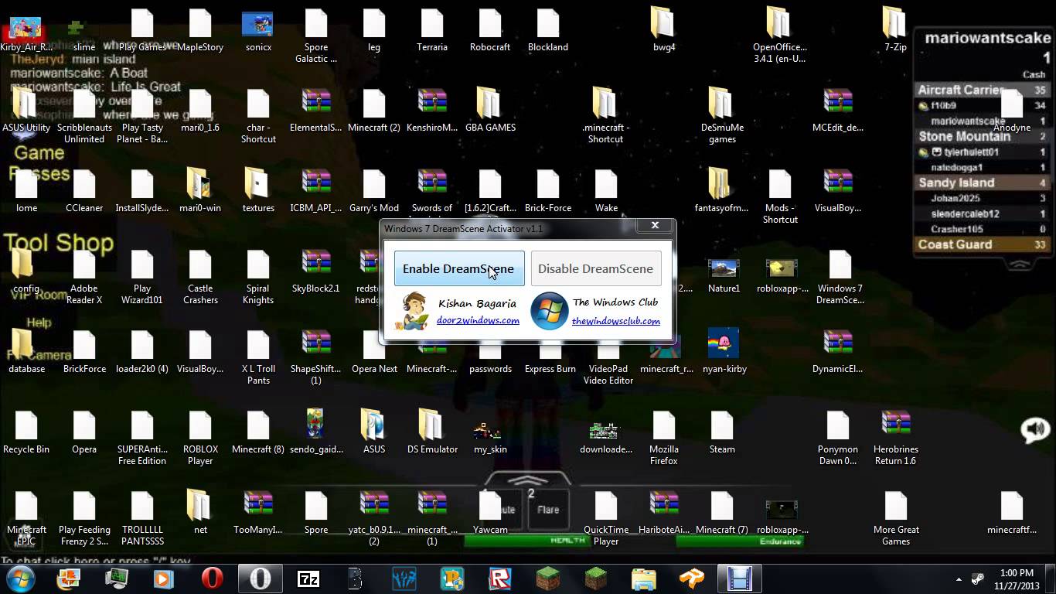Viewport: 1056px width, 594px height.
Task: Select the Castle Crashers icon
Action: (x=200, y=277)
